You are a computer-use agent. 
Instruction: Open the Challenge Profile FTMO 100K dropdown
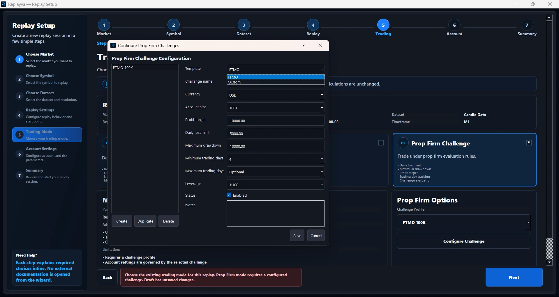[x=464, y=222]
